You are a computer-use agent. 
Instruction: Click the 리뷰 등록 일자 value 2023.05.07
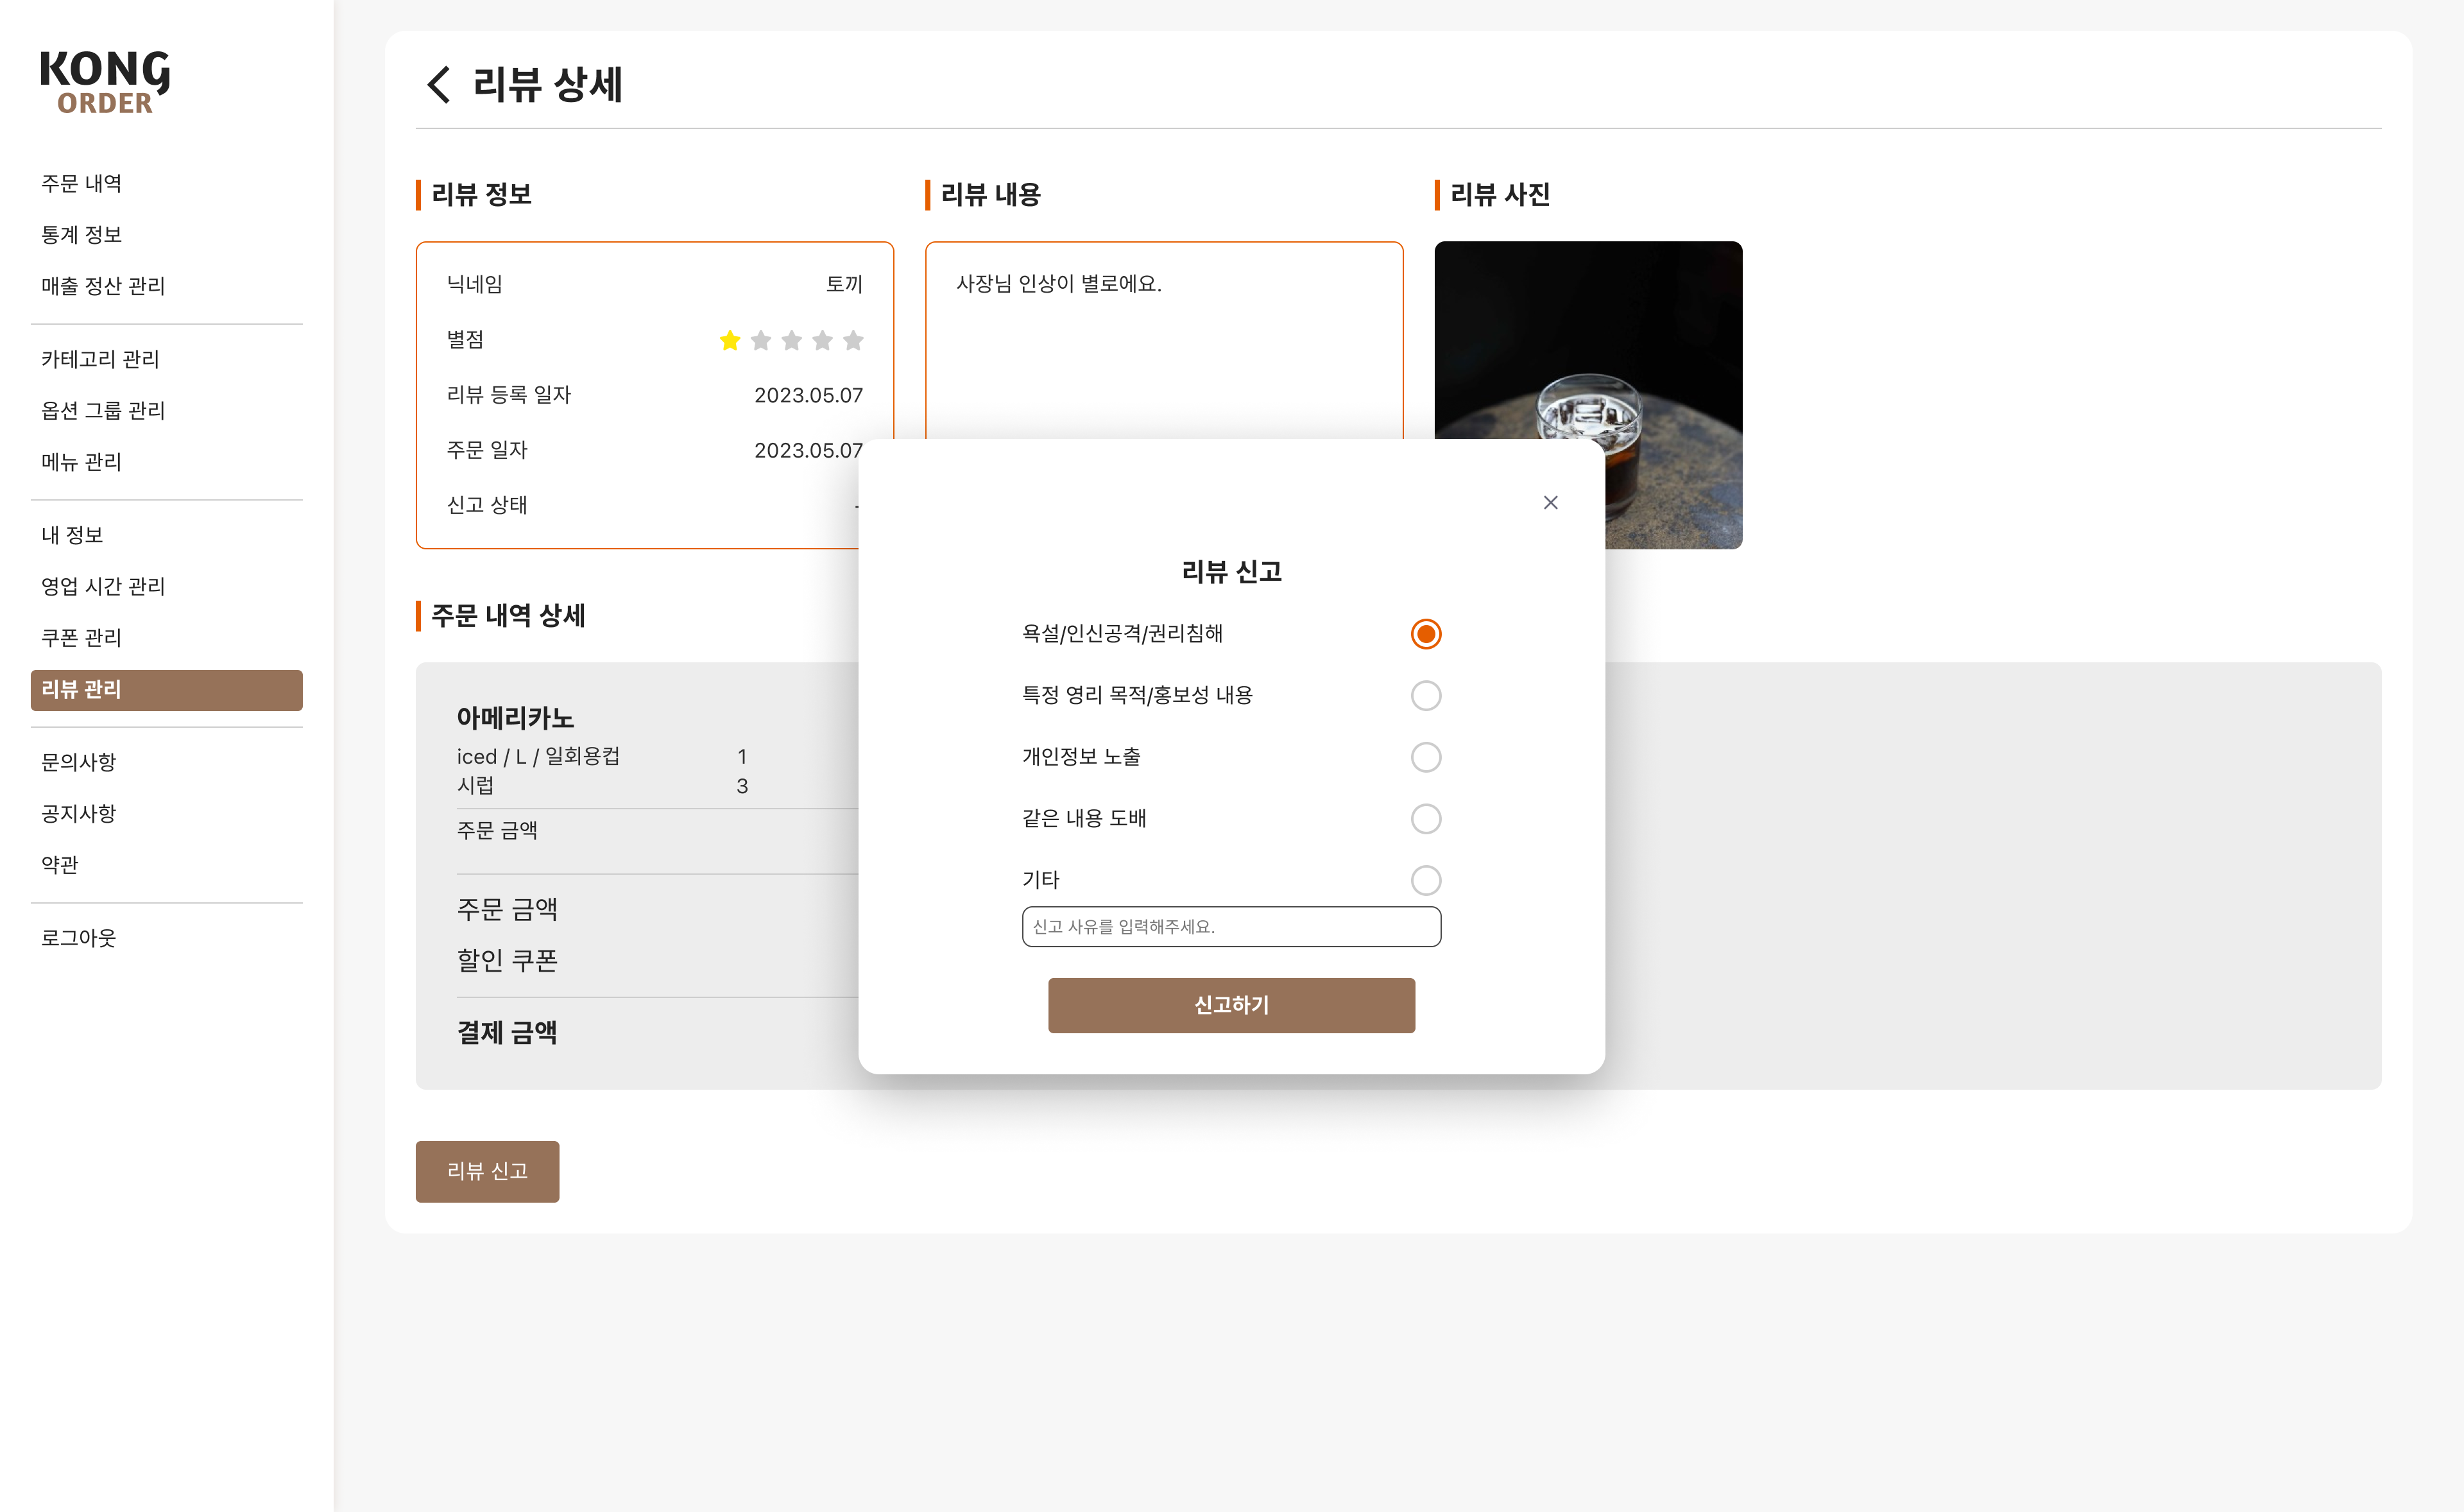[x=808, y=395]
